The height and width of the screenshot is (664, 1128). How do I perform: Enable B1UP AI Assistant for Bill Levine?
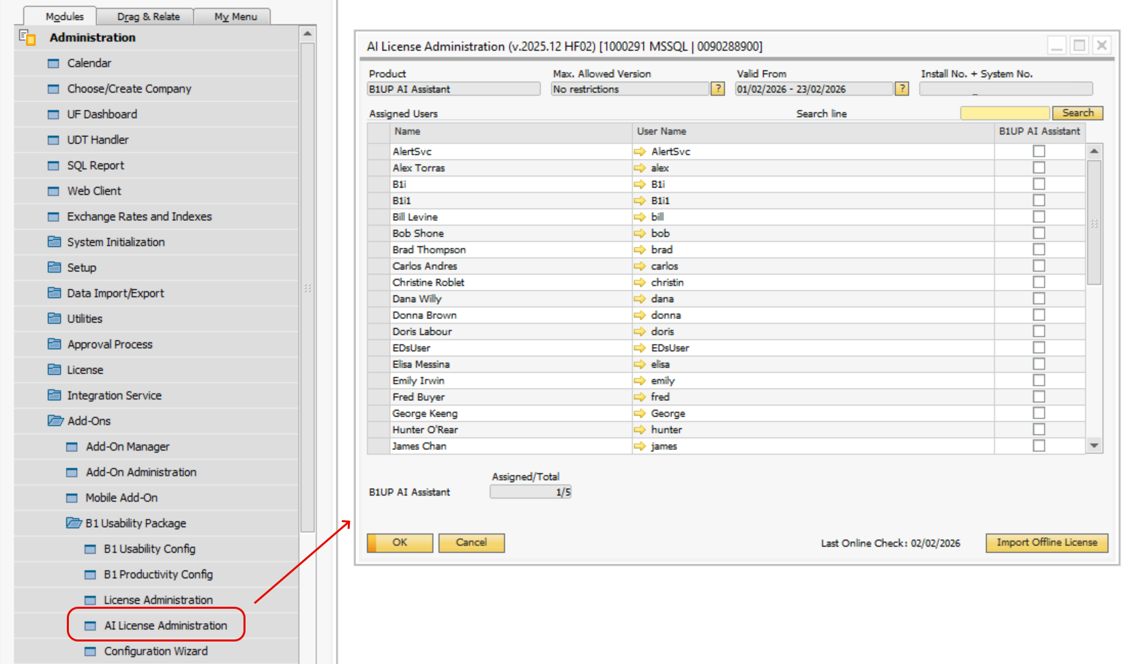tap(1039, 217)
